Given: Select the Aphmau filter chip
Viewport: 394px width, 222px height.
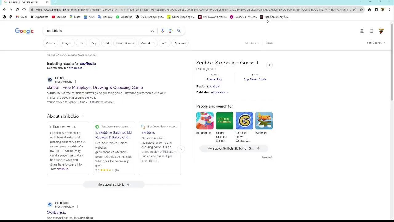Looking at the screenshot, I should click(180, 43).
